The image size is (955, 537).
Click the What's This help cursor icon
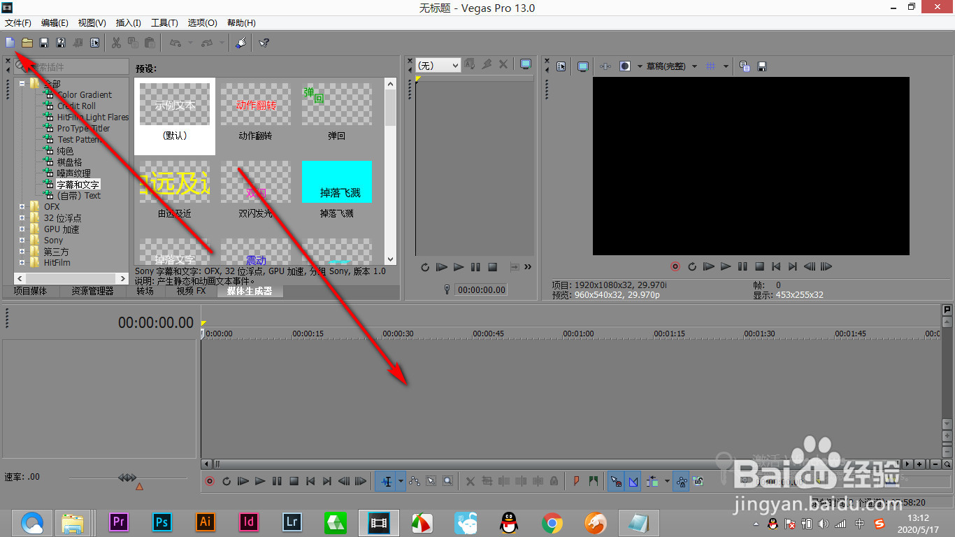[264, 43]
